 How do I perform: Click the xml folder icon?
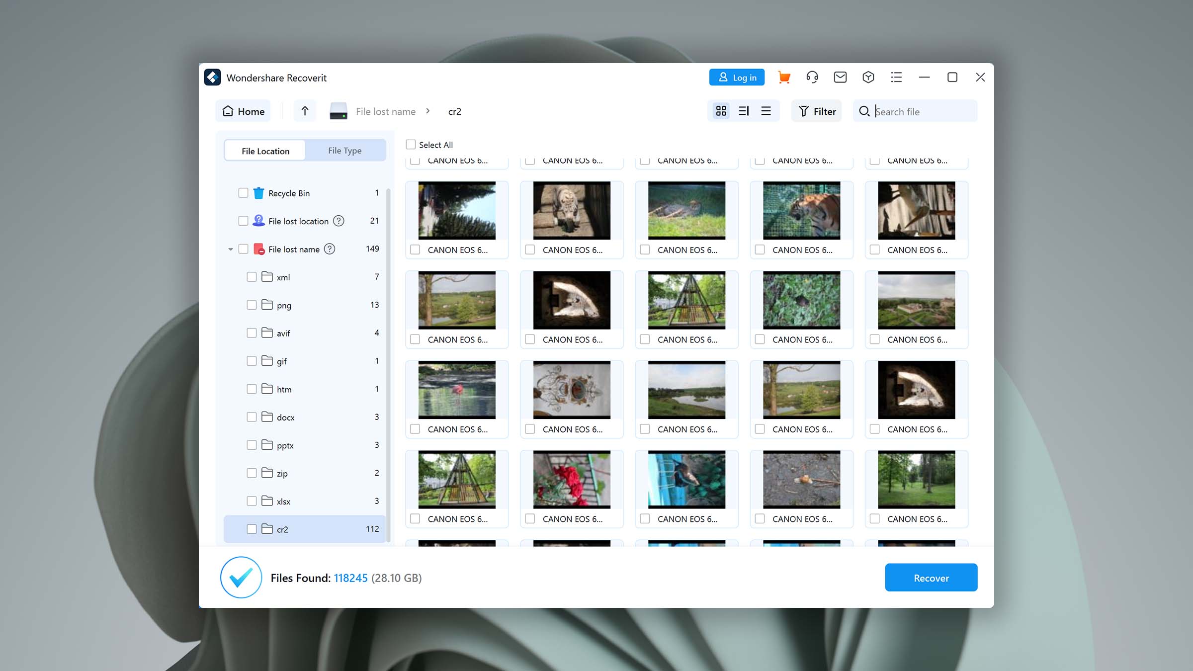pyautogui.click(x=267, y=276)
